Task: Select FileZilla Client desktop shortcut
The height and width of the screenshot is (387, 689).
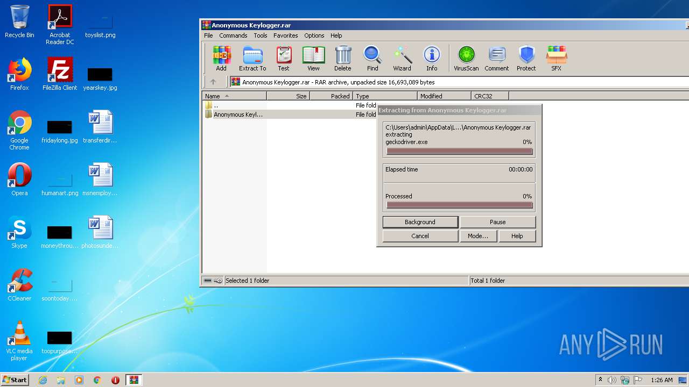Action: (x=60, y=74)
